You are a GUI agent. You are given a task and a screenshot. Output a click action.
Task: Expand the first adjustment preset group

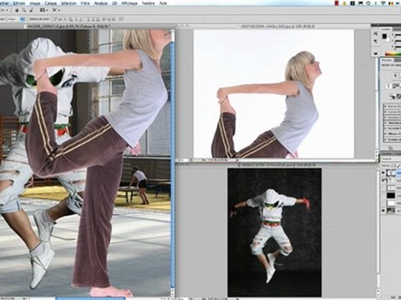click(x=386, y=107)
